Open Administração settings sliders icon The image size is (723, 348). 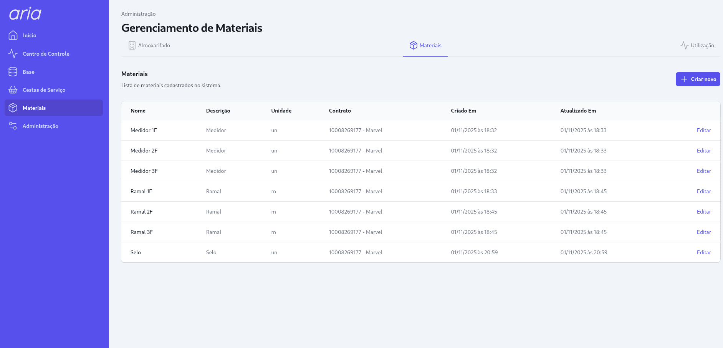coord(13,126)
